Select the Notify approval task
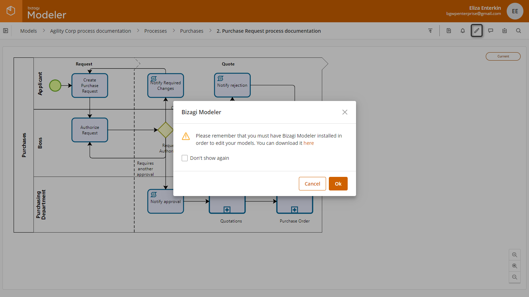 point(166,201)
